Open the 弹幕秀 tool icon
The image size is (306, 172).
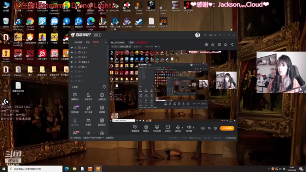point(88,122)
